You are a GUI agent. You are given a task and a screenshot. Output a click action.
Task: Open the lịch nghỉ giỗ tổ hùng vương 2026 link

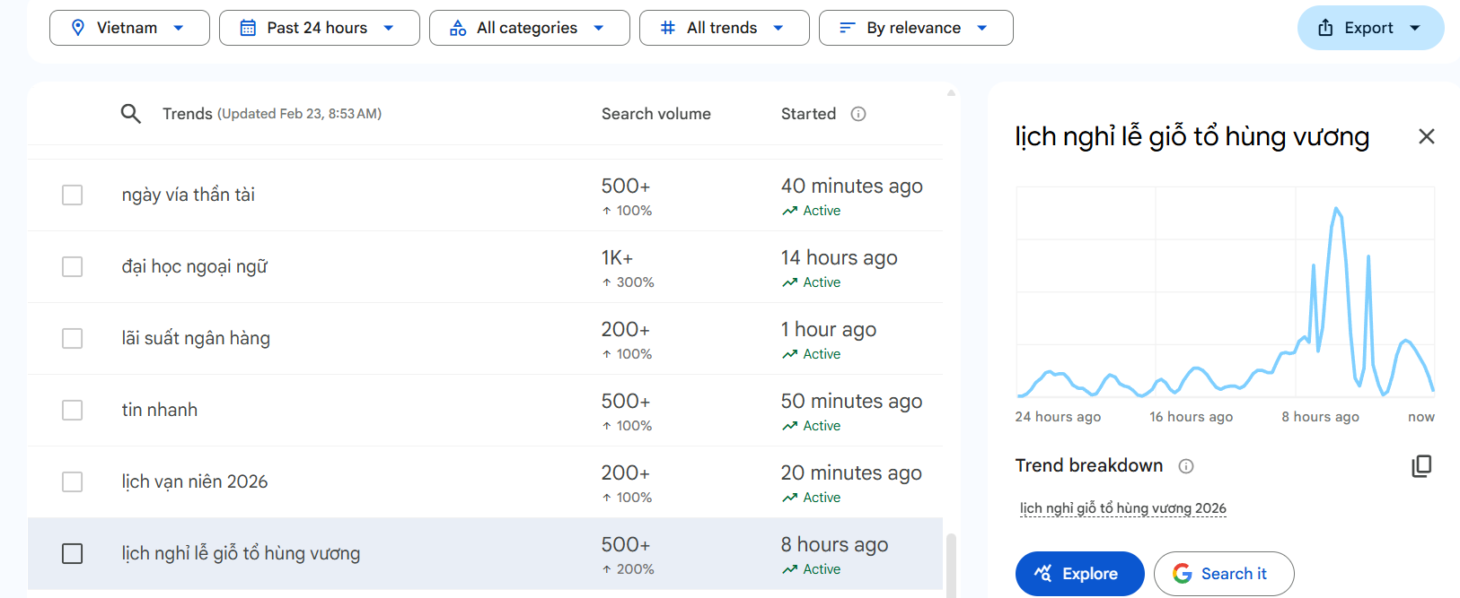click(1122, 508)
